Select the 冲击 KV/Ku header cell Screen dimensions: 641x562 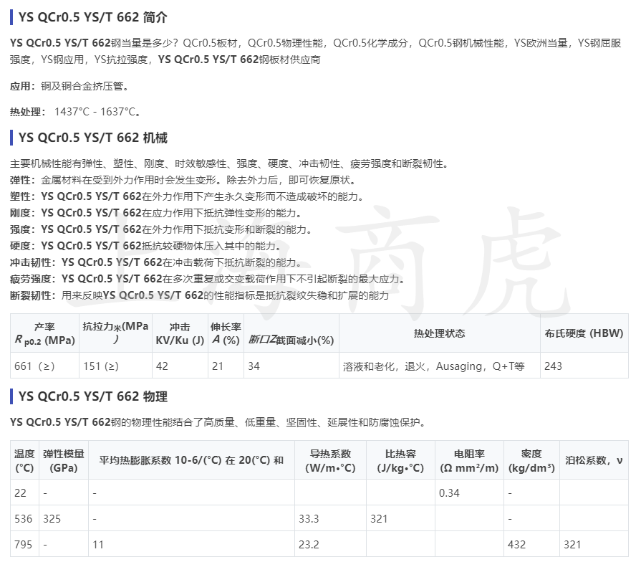[179, 334]
